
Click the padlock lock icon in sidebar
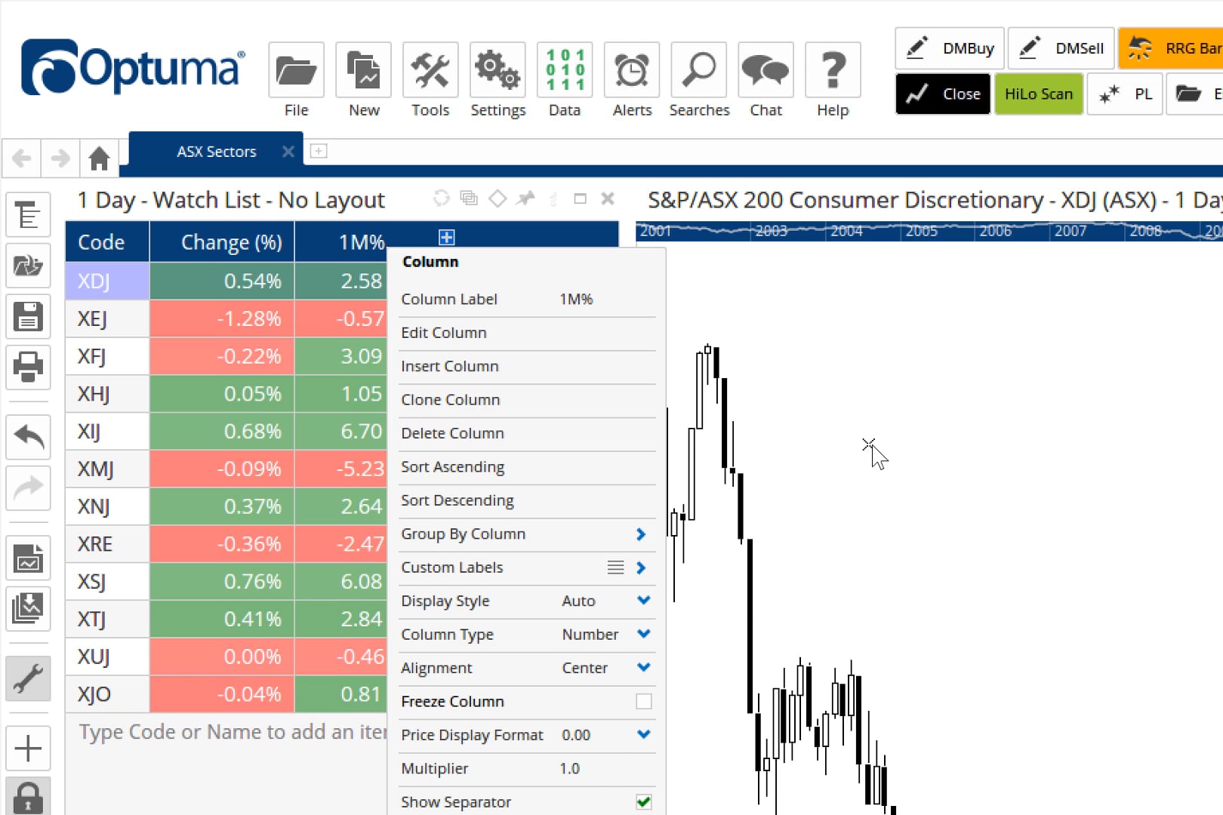coord(28,796)
